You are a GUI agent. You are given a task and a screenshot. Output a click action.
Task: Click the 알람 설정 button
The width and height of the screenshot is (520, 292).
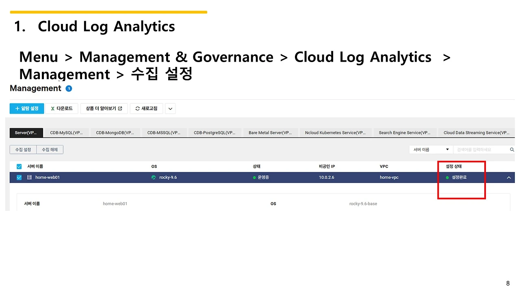point(27,109)
